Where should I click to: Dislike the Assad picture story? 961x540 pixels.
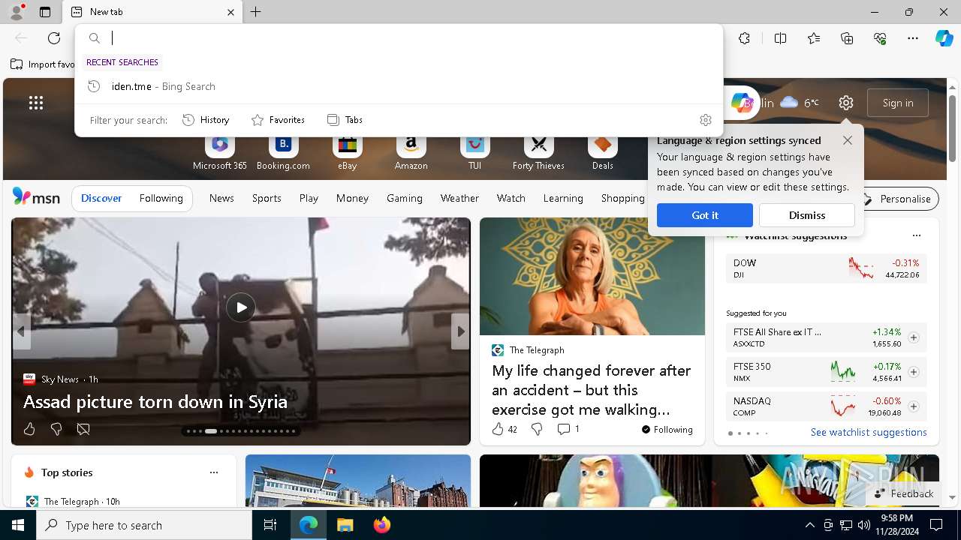(56, 429)
